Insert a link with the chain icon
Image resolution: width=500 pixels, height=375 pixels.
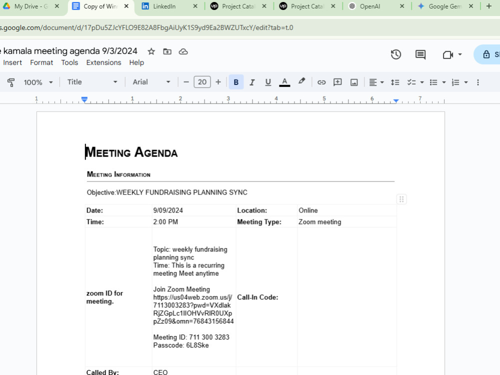point(321,82)
